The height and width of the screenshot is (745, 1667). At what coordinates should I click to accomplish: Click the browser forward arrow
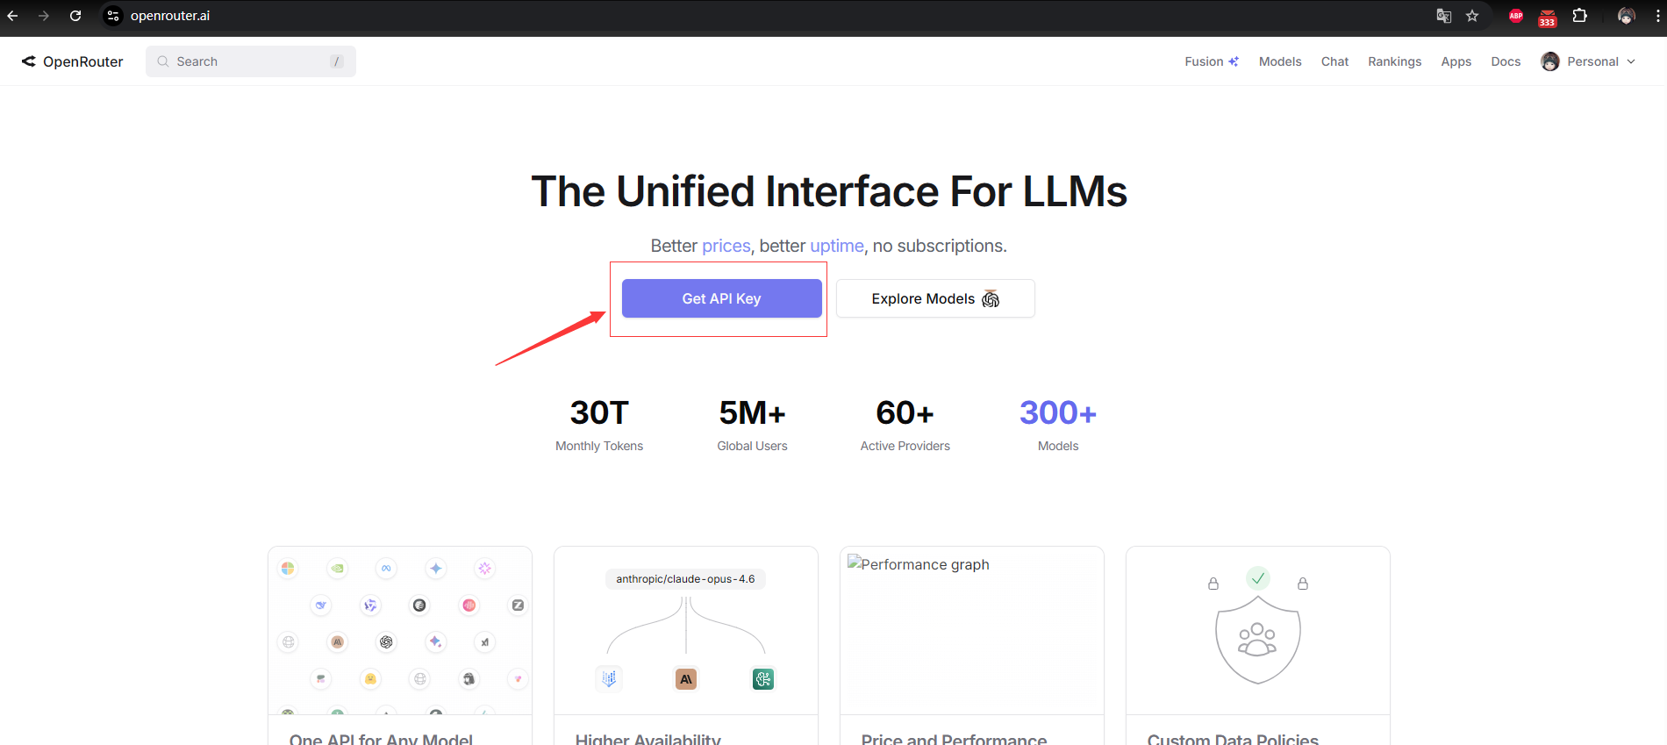(x=44, y=16)
